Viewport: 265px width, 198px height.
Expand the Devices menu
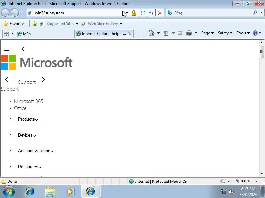pyautogui.click(x=27, y=135)
